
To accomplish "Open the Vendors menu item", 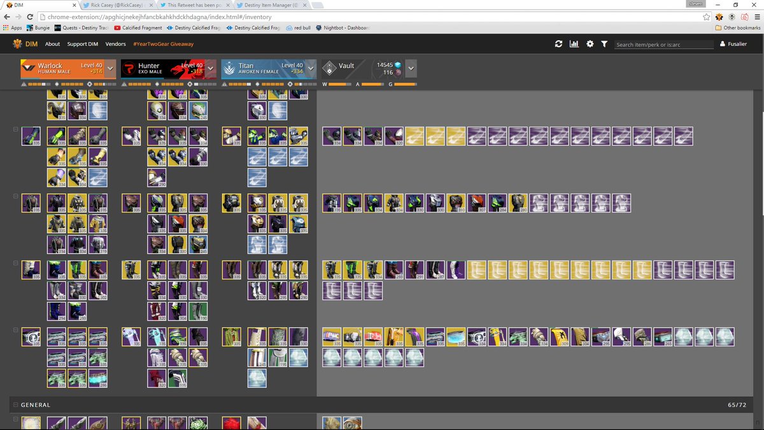I will click(115, 44).
